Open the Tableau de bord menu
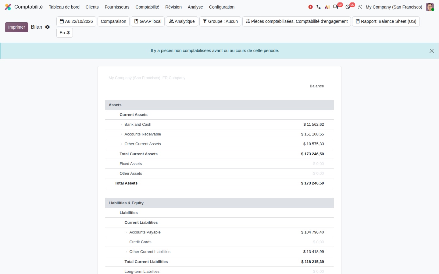This screenshot has height=274, width=439. click(x=64, y=7)
